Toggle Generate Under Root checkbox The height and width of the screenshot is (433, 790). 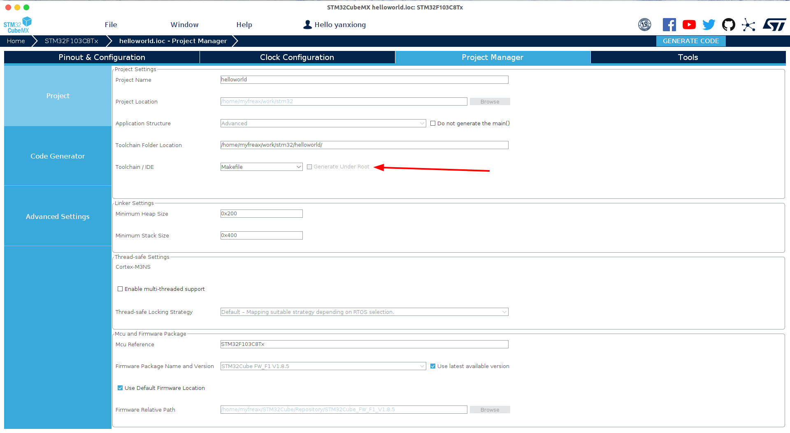pos(309,167)
